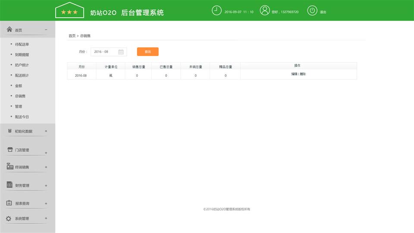414x233 pixels.
Task: Click 编辑 link in the 2016-08 row
Action: point(294,74)
